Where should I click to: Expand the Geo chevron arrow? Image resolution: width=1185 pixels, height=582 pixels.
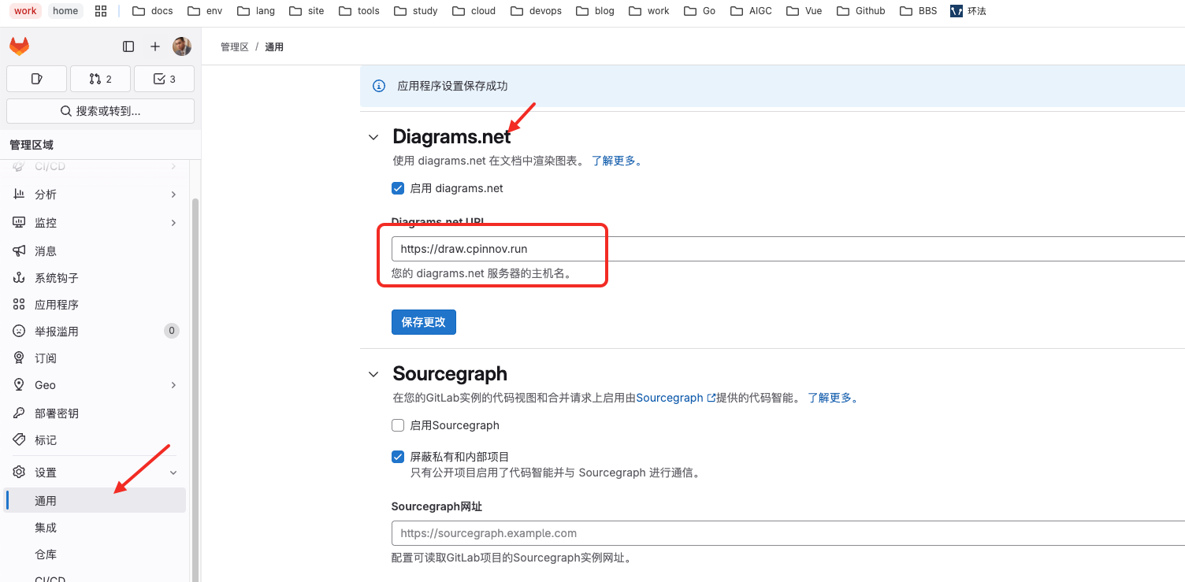tap(173, 385)
